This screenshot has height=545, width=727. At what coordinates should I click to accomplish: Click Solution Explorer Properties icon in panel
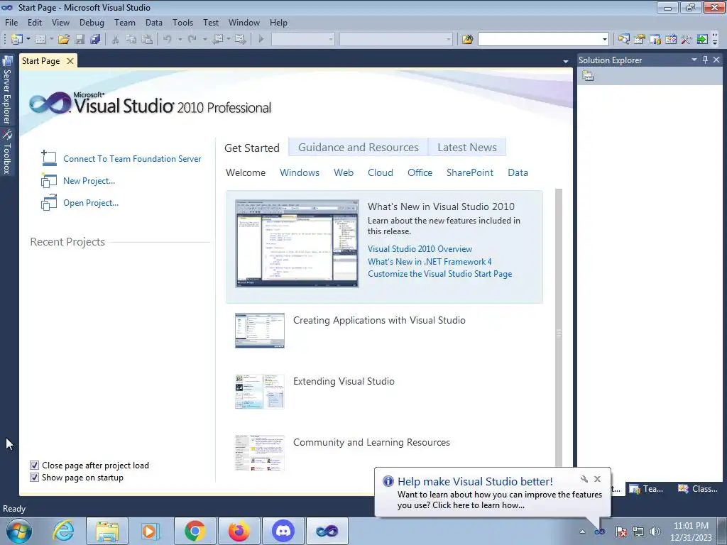(x=588, y=76)
